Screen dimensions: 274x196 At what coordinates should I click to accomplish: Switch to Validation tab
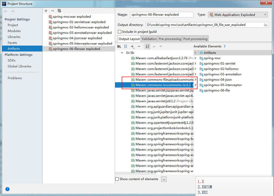[x=149, y=39]
